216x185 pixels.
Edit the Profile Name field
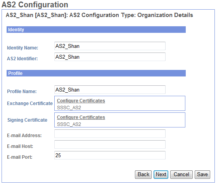110,90
